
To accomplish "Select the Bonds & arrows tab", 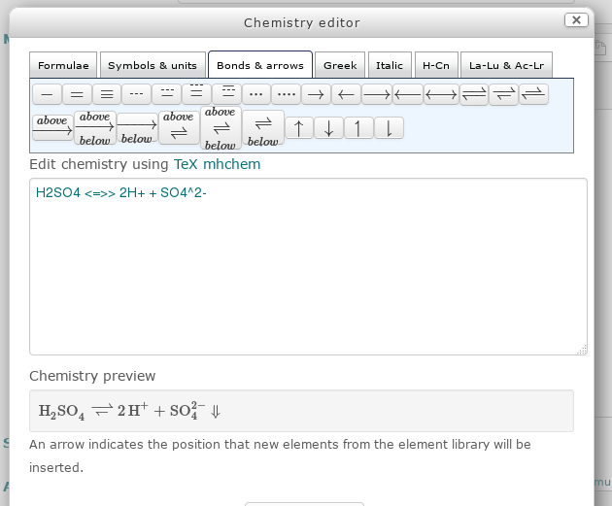I will 260,65.
